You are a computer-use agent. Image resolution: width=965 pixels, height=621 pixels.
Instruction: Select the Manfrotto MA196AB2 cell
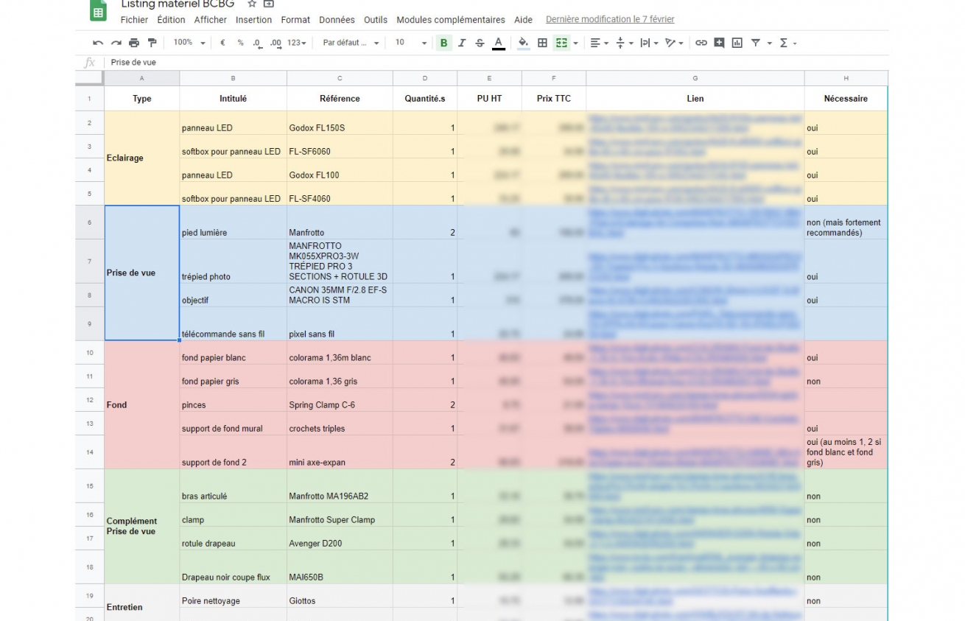[x=340, y=486]
